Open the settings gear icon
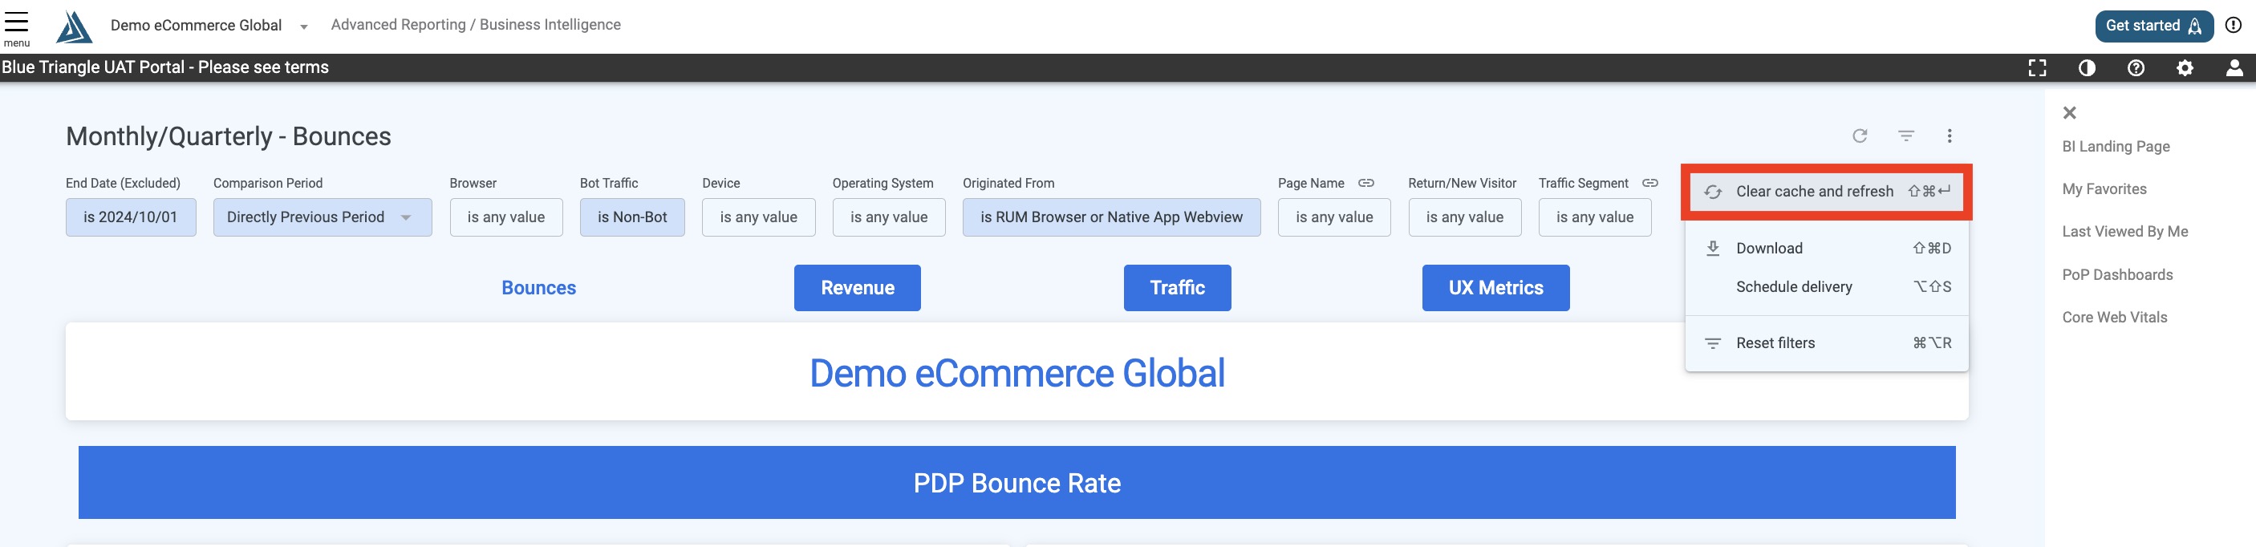 [2185, 67]
